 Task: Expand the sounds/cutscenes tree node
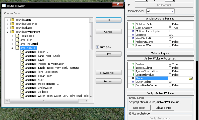pyautogui.click(x=8, y=24)
